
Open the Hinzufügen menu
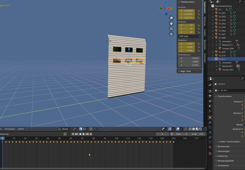coord(10,129)
